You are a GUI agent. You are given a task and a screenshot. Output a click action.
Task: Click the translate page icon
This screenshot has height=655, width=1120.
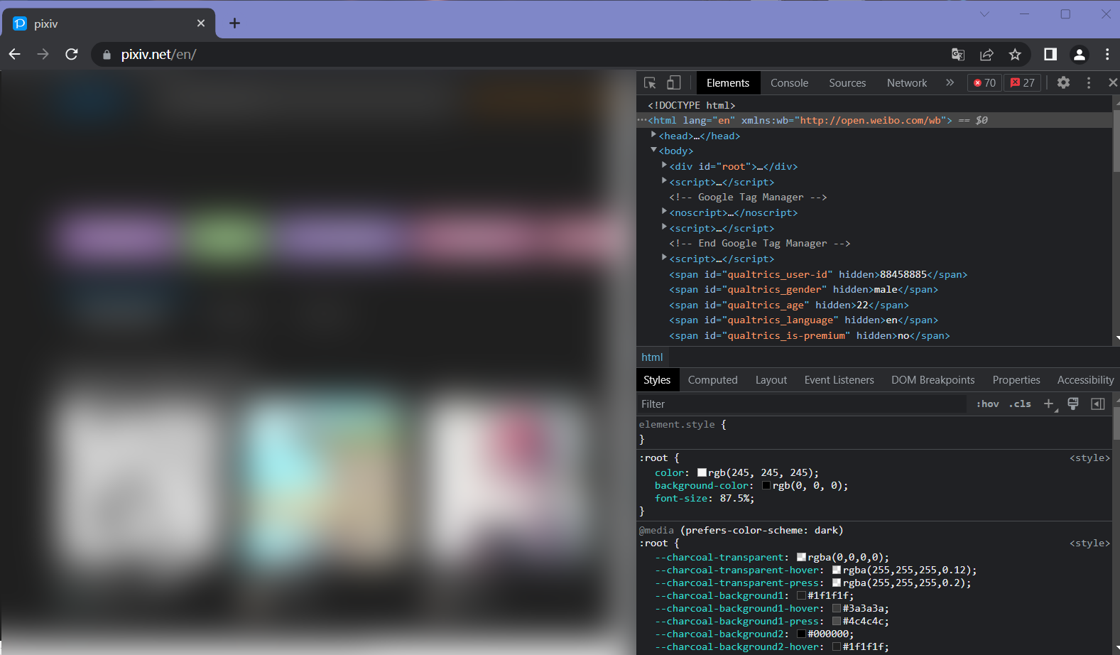tap(958, 54)
